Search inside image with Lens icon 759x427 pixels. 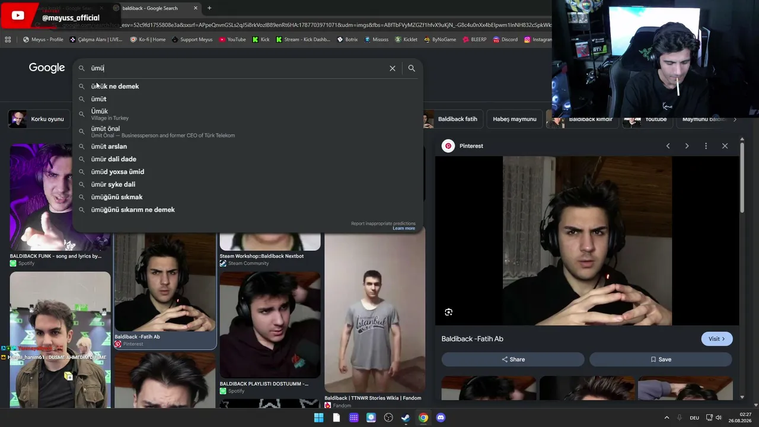coord(449,312)
